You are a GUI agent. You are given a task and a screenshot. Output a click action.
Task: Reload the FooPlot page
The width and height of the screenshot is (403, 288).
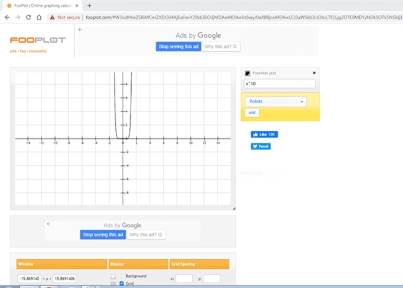pyautogui.click(x=28, y=17)
